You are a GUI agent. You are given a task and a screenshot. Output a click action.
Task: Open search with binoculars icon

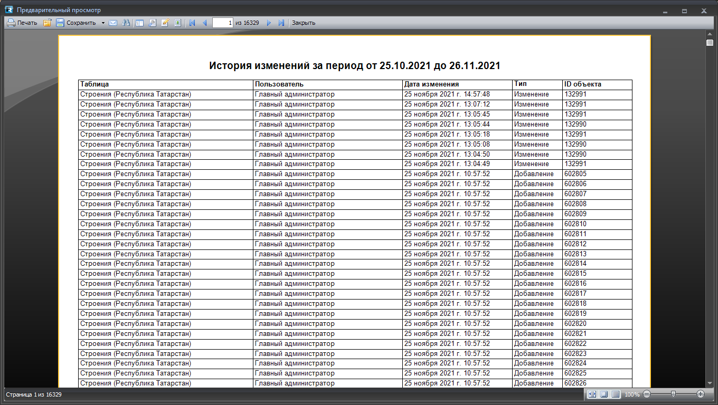coord(126,23)
